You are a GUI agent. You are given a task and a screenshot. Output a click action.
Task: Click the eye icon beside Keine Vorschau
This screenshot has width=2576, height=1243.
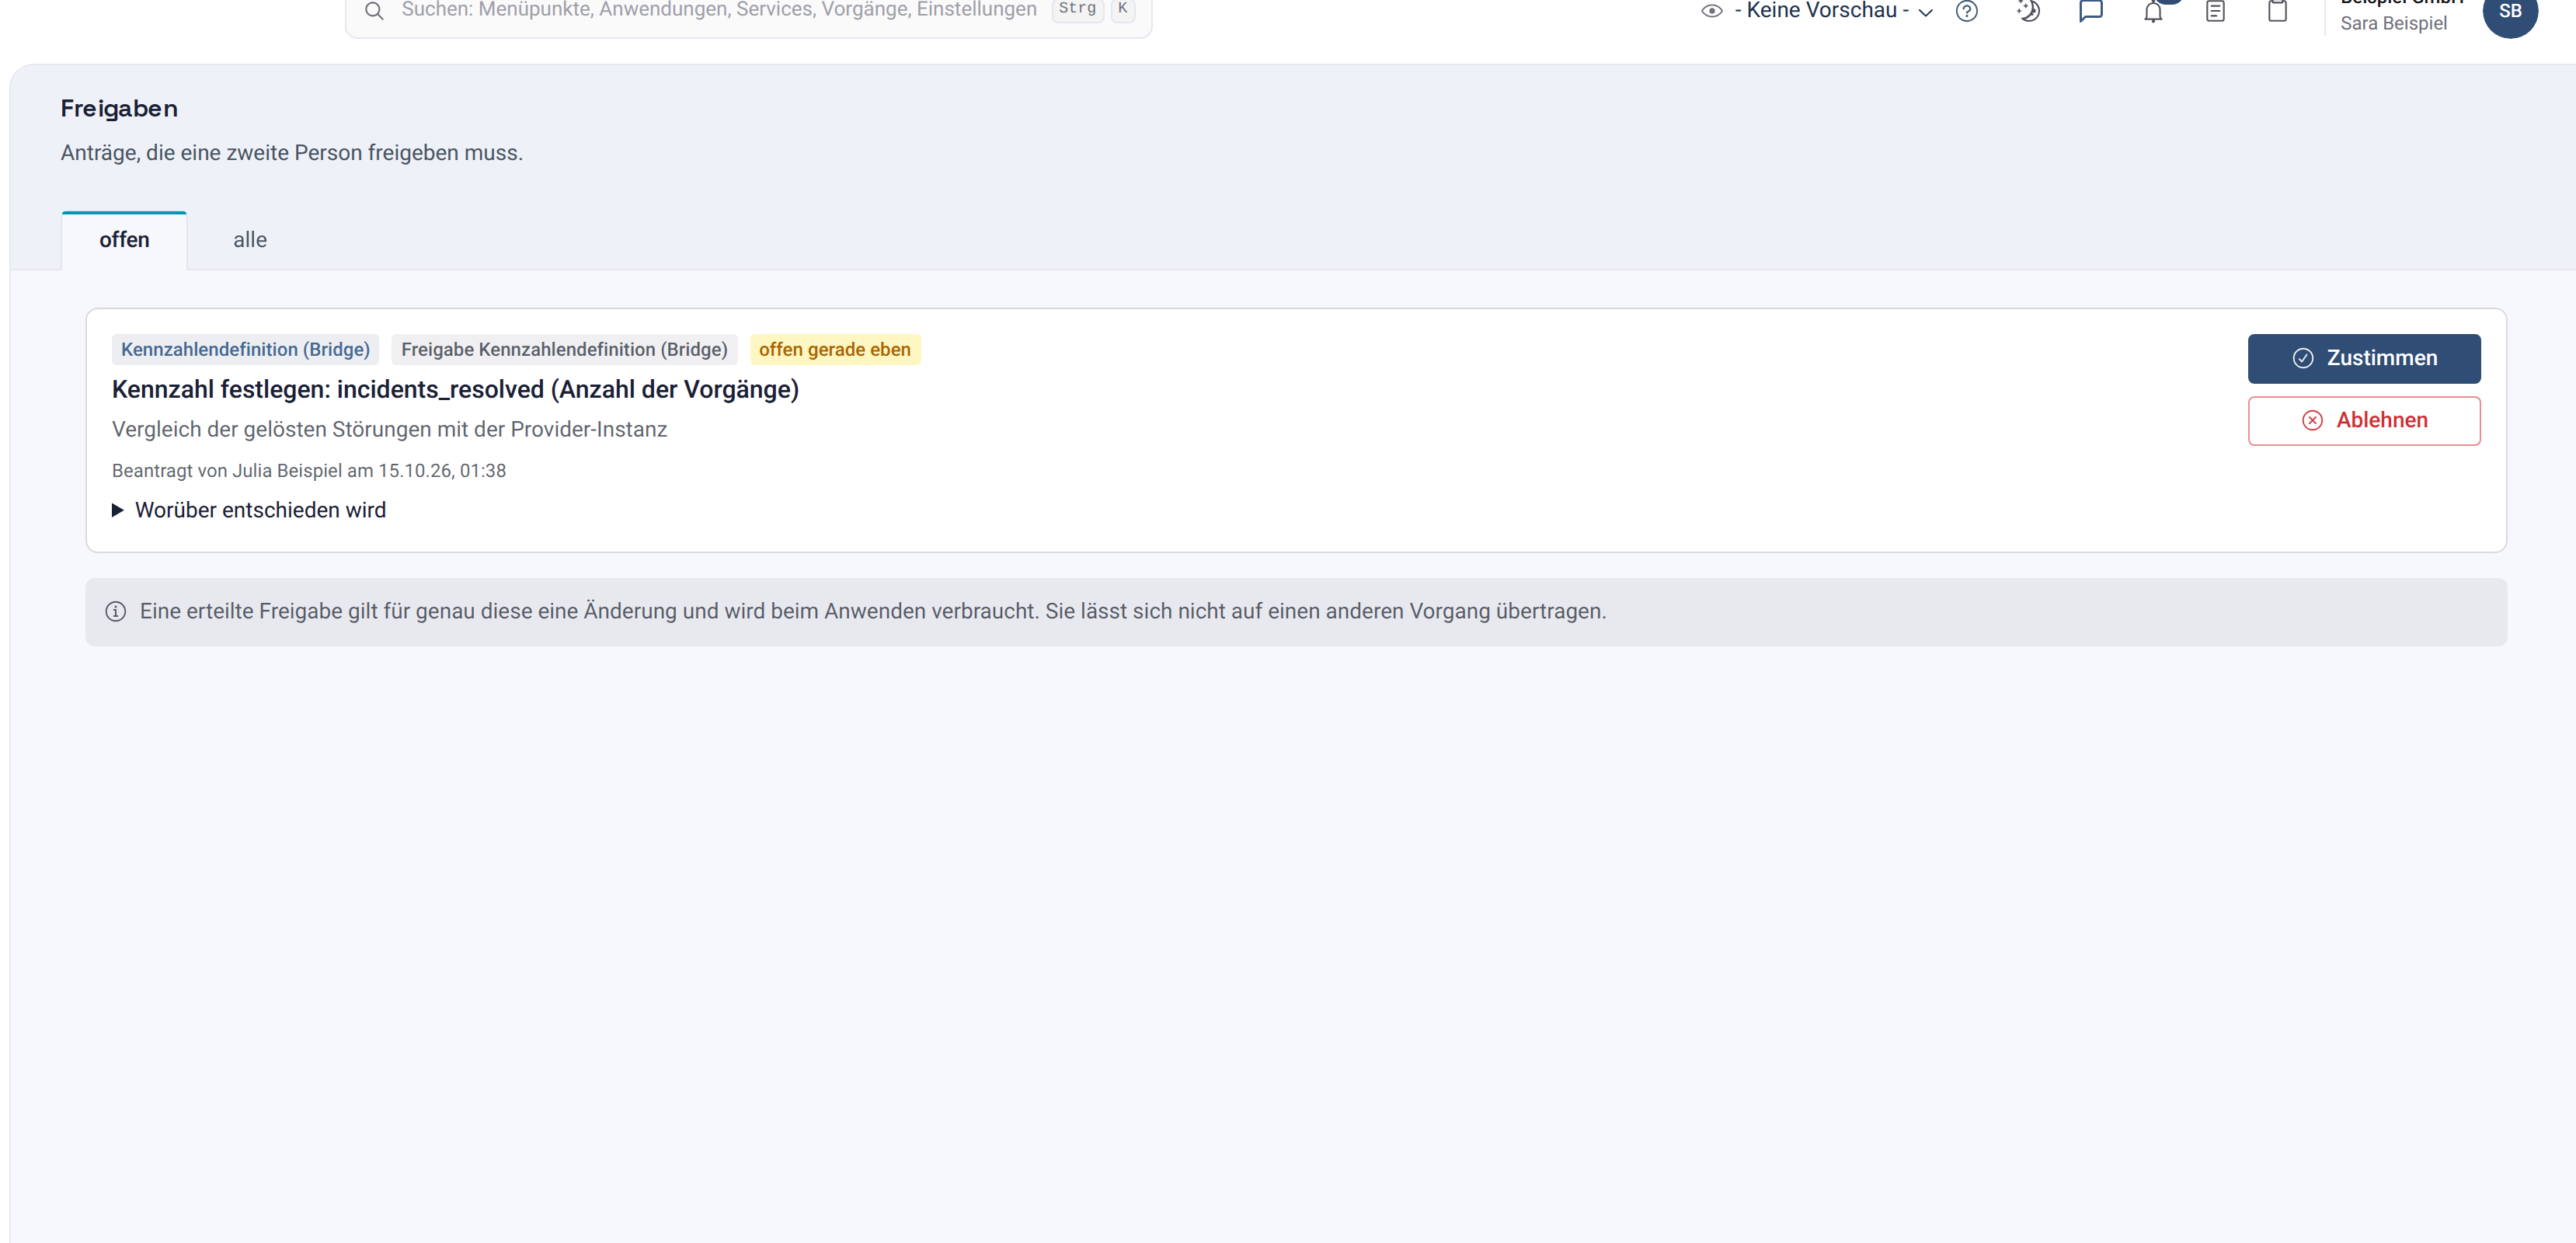pyautogui.click(x=1712, y=11)
